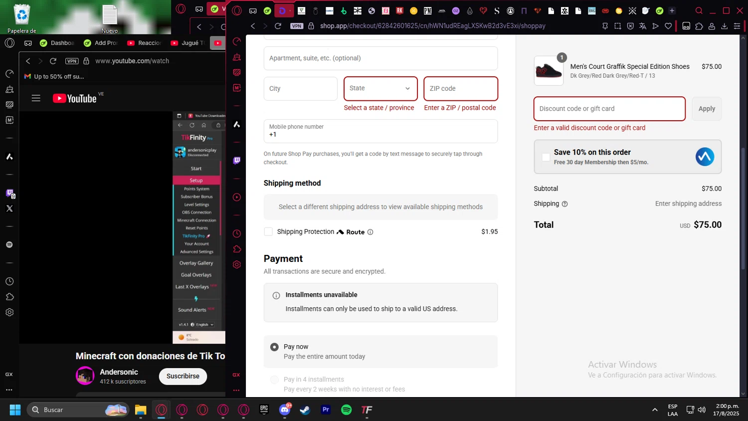Show hidden icons in the system tray
Viewport: 748px width, 421px height.
(x=655, y=410)
